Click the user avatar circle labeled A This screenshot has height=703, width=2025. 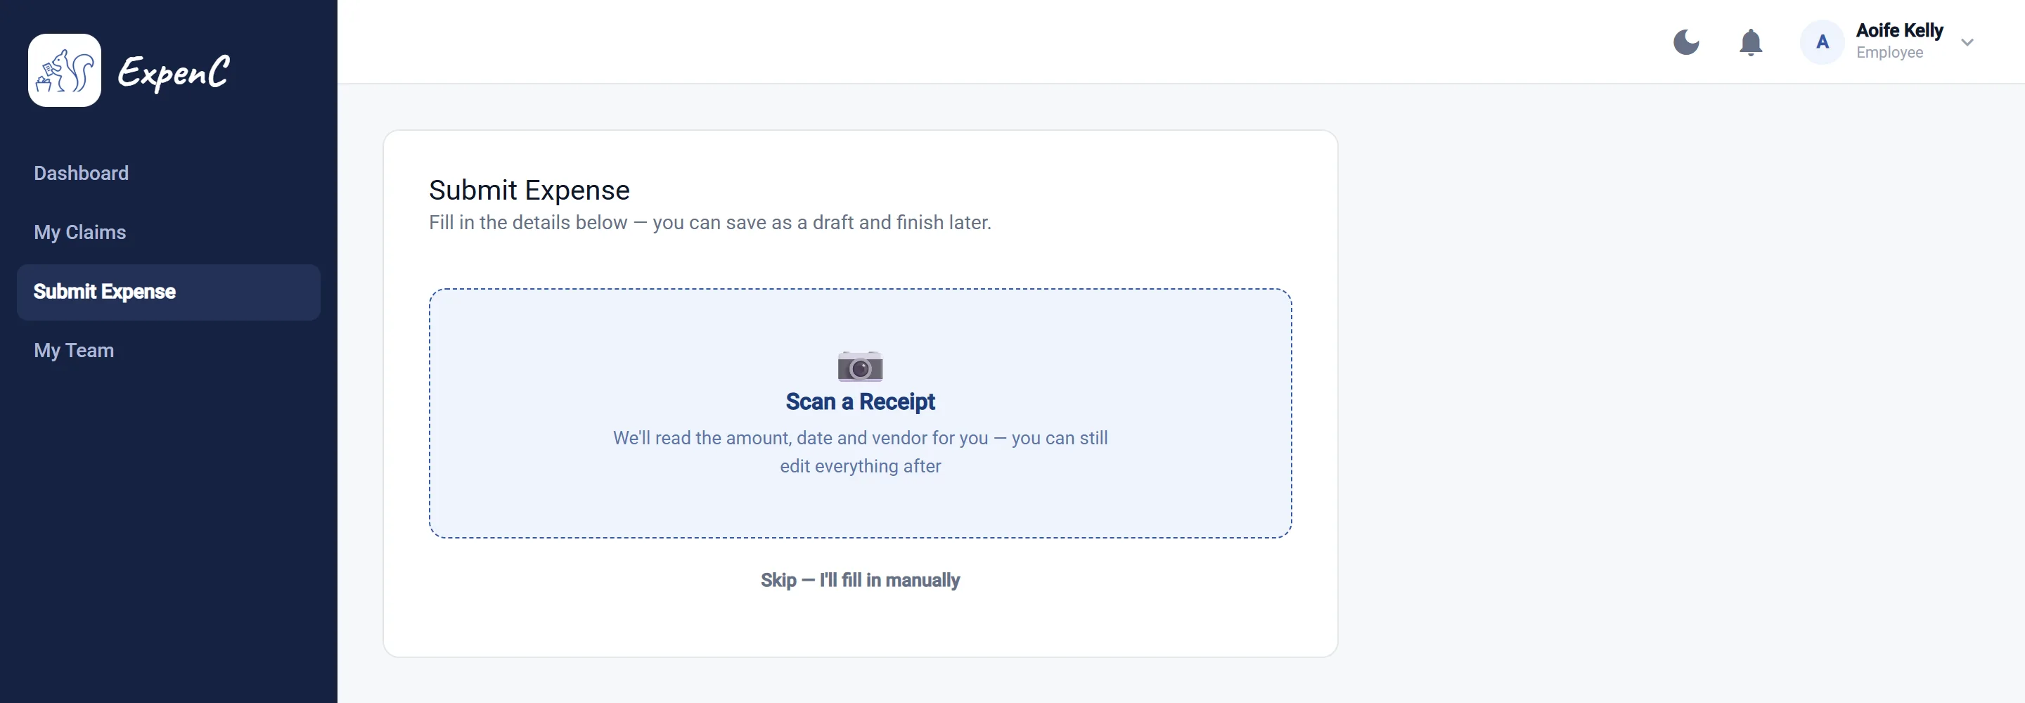(x=1821, y=42)
